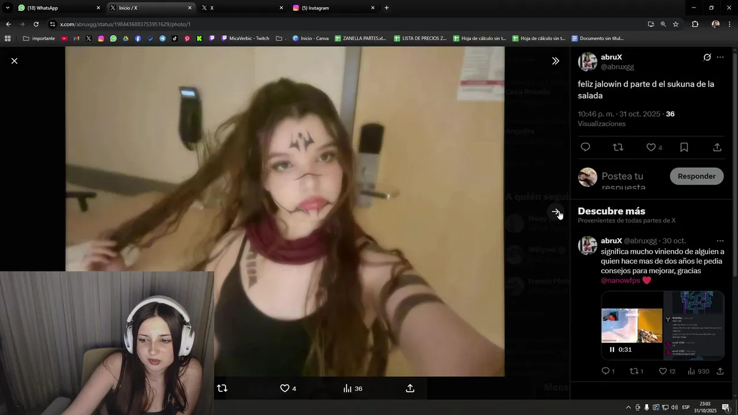Bookmark this page with the star
Screen dimensions: 738x415
[x=676, y=24]
